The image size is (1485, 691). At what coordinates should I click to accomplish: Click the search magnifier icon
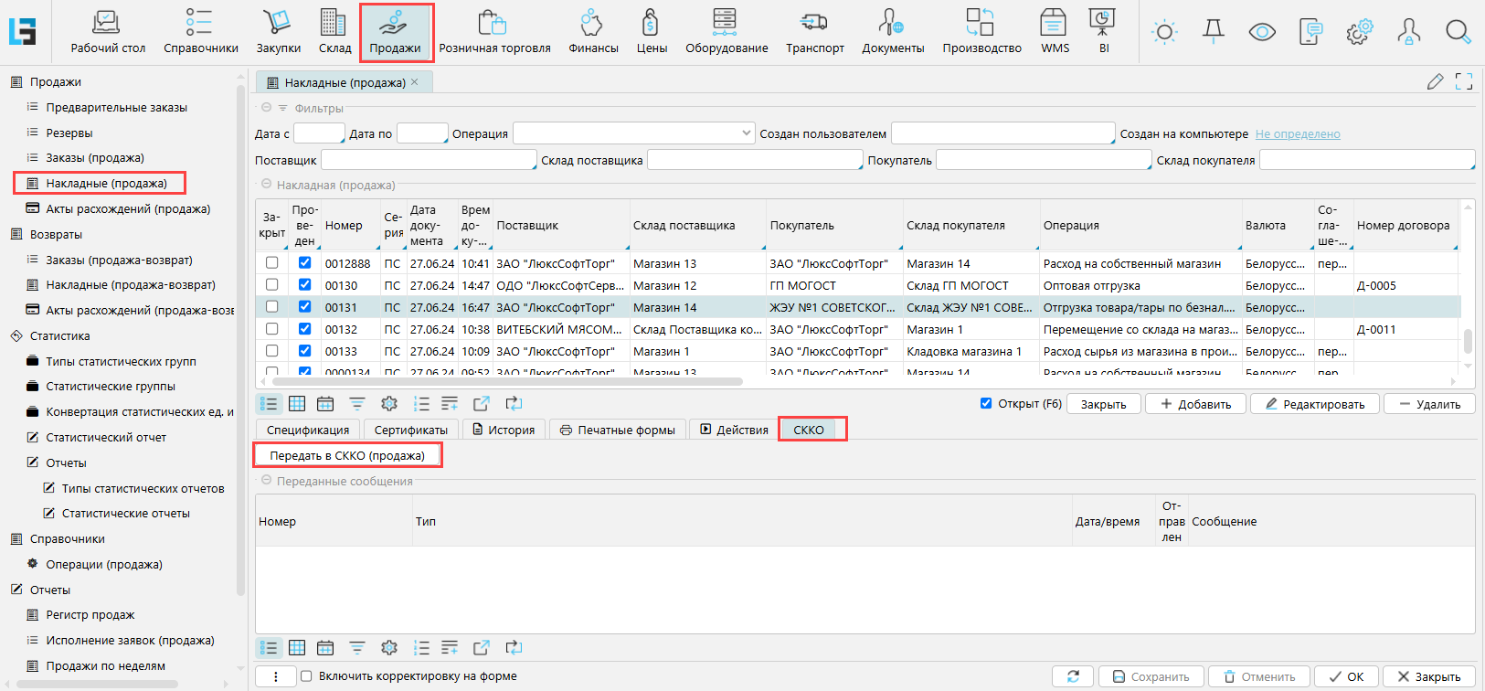(1458, 33)
